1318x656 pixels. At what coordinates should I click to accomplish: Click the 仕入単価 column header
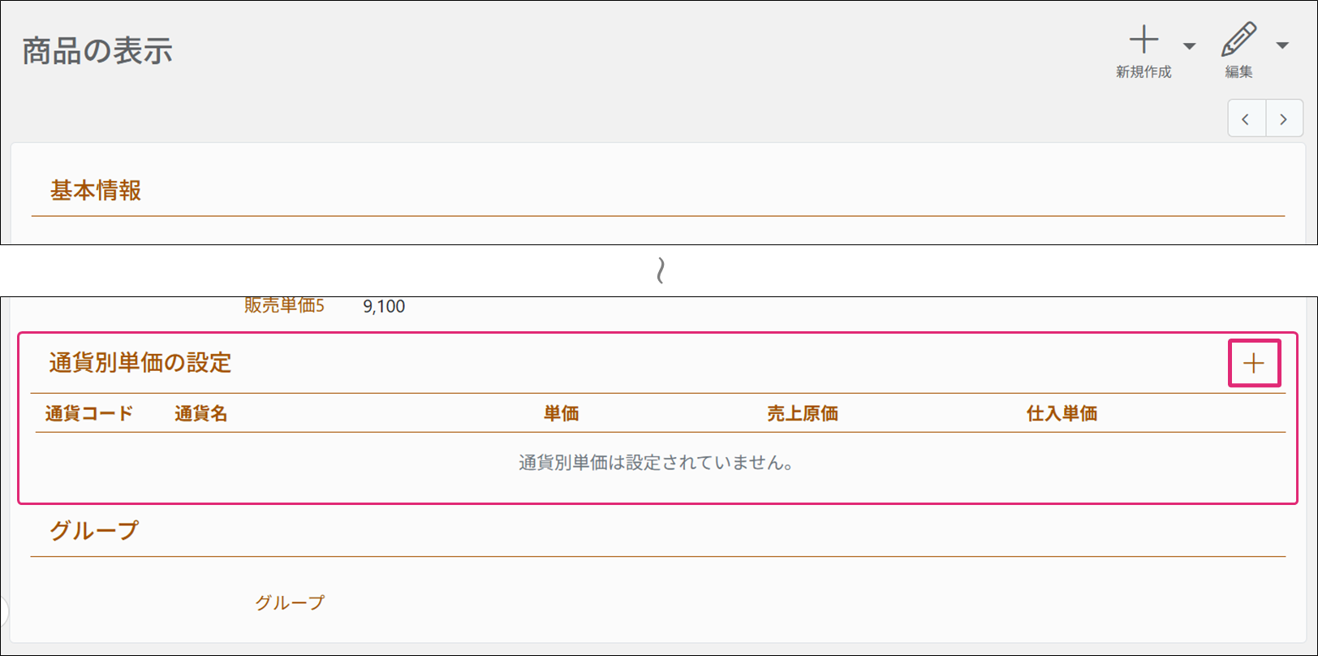[x=1062, y=414]
